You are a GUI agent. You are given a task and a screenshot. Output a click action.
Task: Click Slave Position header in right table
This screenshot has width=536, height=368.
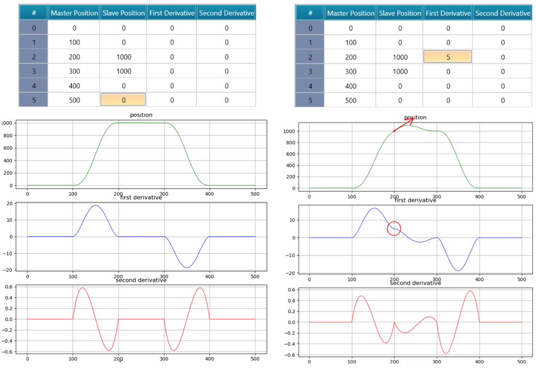click(400, 13)
